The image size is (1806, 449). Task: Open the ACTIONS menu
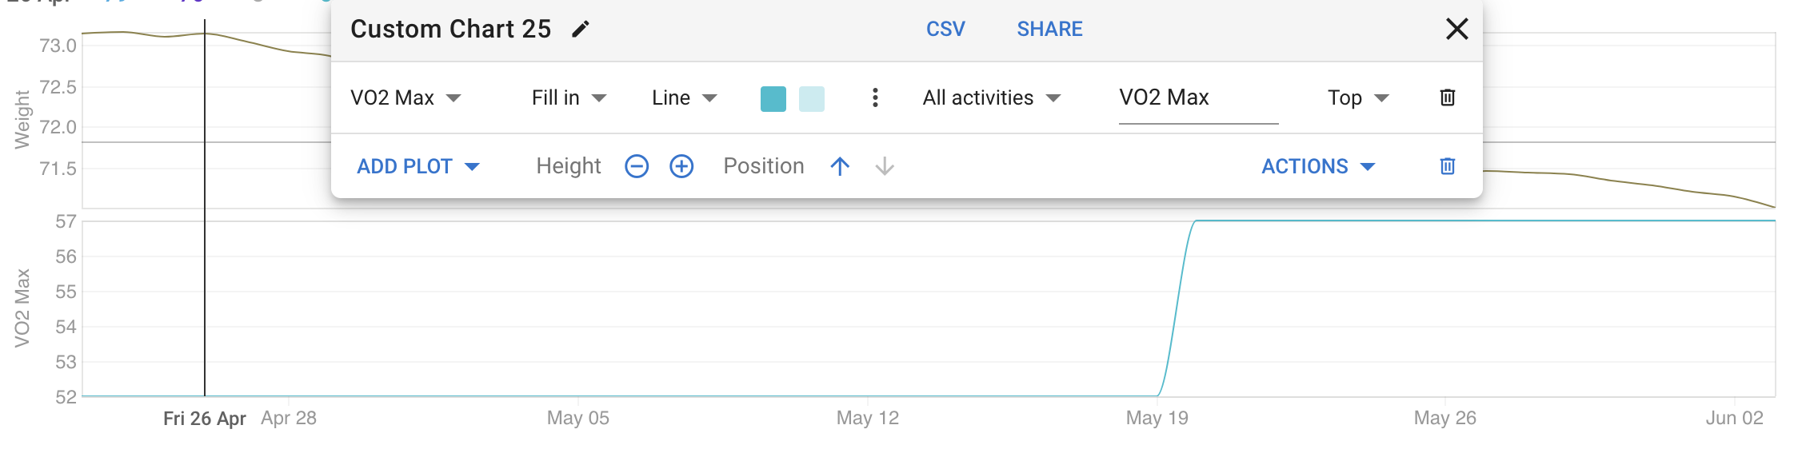coord(1318,166)
